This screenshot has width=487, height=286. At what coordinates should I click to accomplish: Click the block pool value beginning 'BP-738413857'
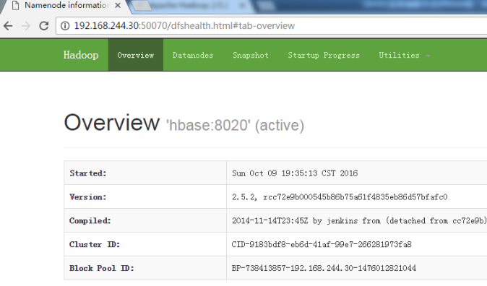point(324,268)
